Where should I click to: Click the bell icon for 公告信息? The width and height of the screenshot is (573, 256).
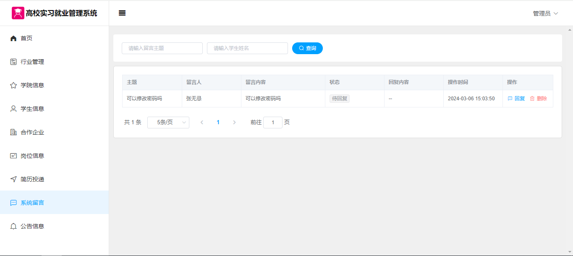click(13, 226)
